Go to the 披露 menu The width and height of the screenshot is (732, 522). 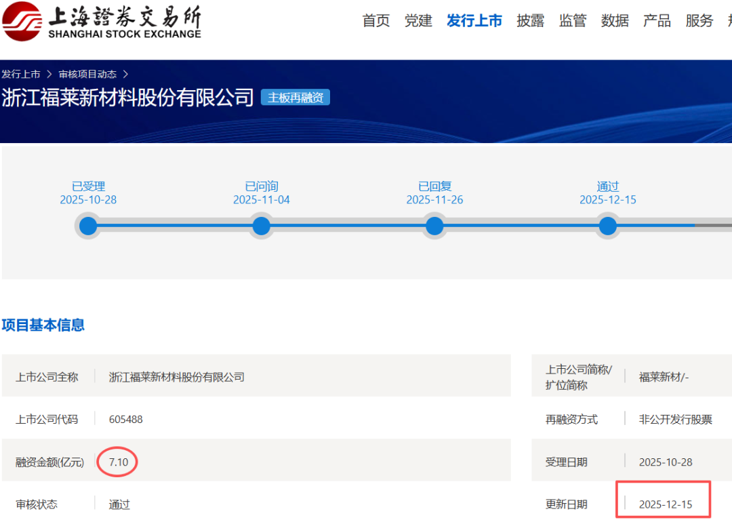(x=530, y=21)
